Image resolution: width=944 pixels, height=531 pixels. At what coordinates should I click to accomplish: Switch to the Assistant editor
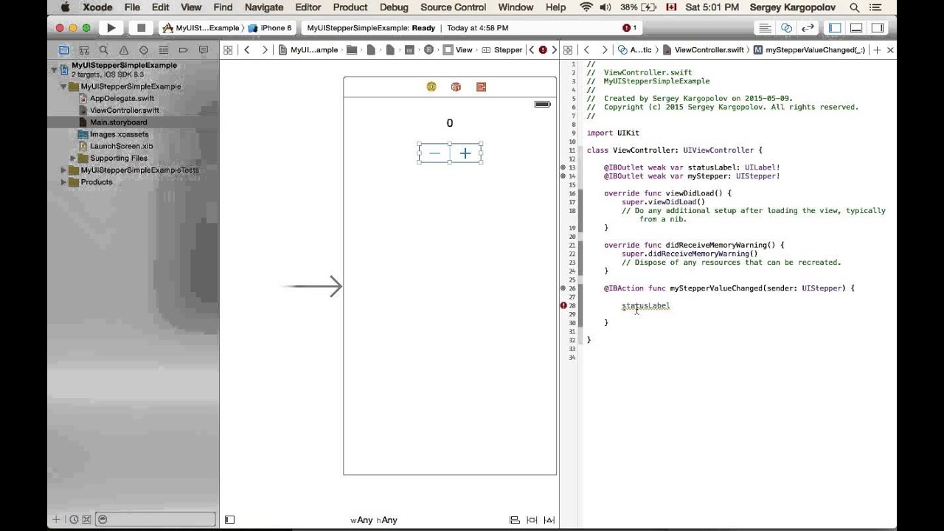coord(787,28)
